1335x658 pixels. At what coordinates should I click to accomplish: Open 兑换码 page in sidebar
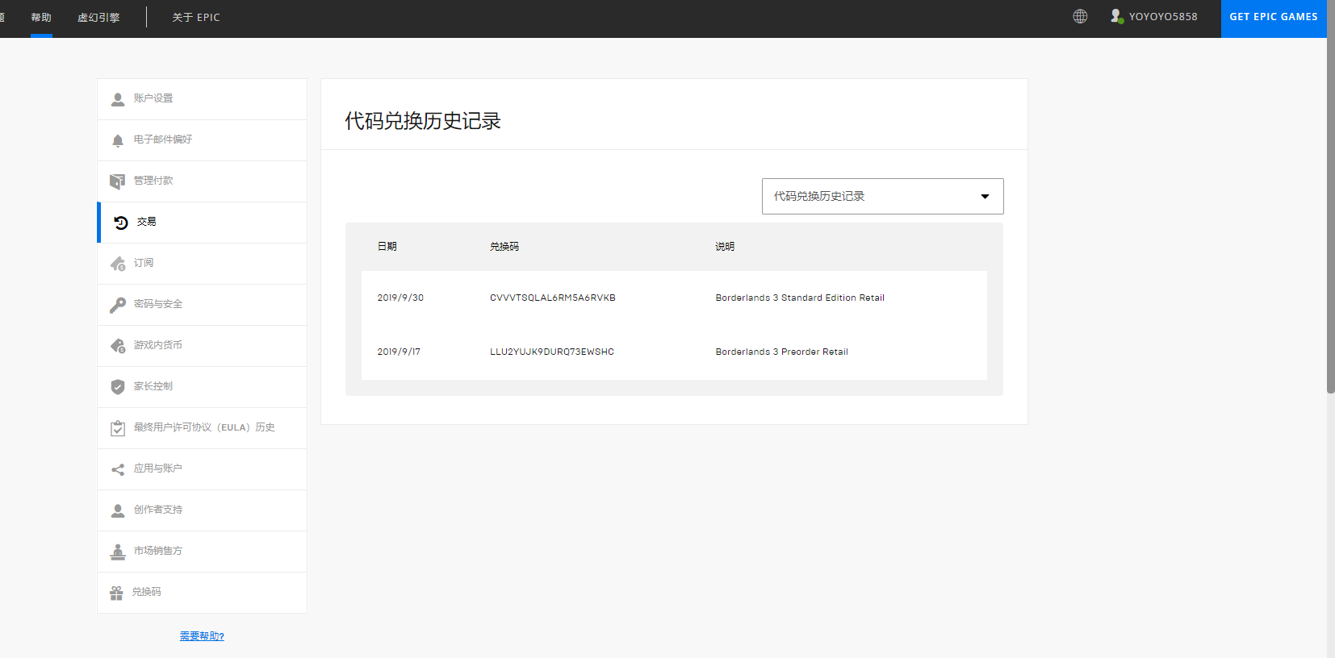pyautogui.click(x=202, y=593)
